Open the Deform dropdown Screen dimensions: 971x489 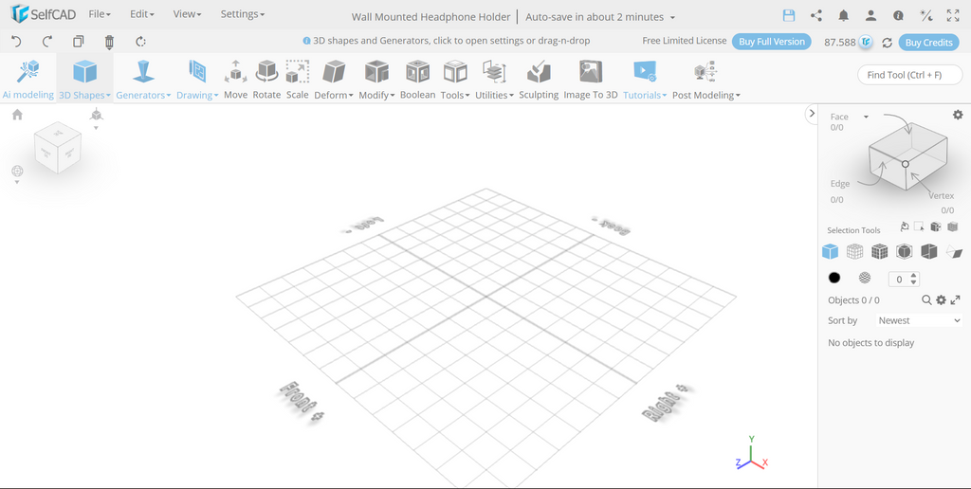coord(334,80)
